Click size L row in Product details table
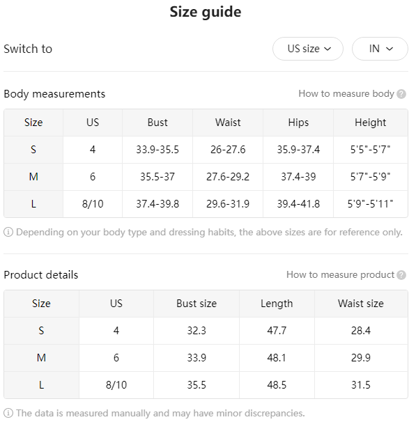Image resolution: width=416 pixels, height=438 pixels. [x=206, y=385]
